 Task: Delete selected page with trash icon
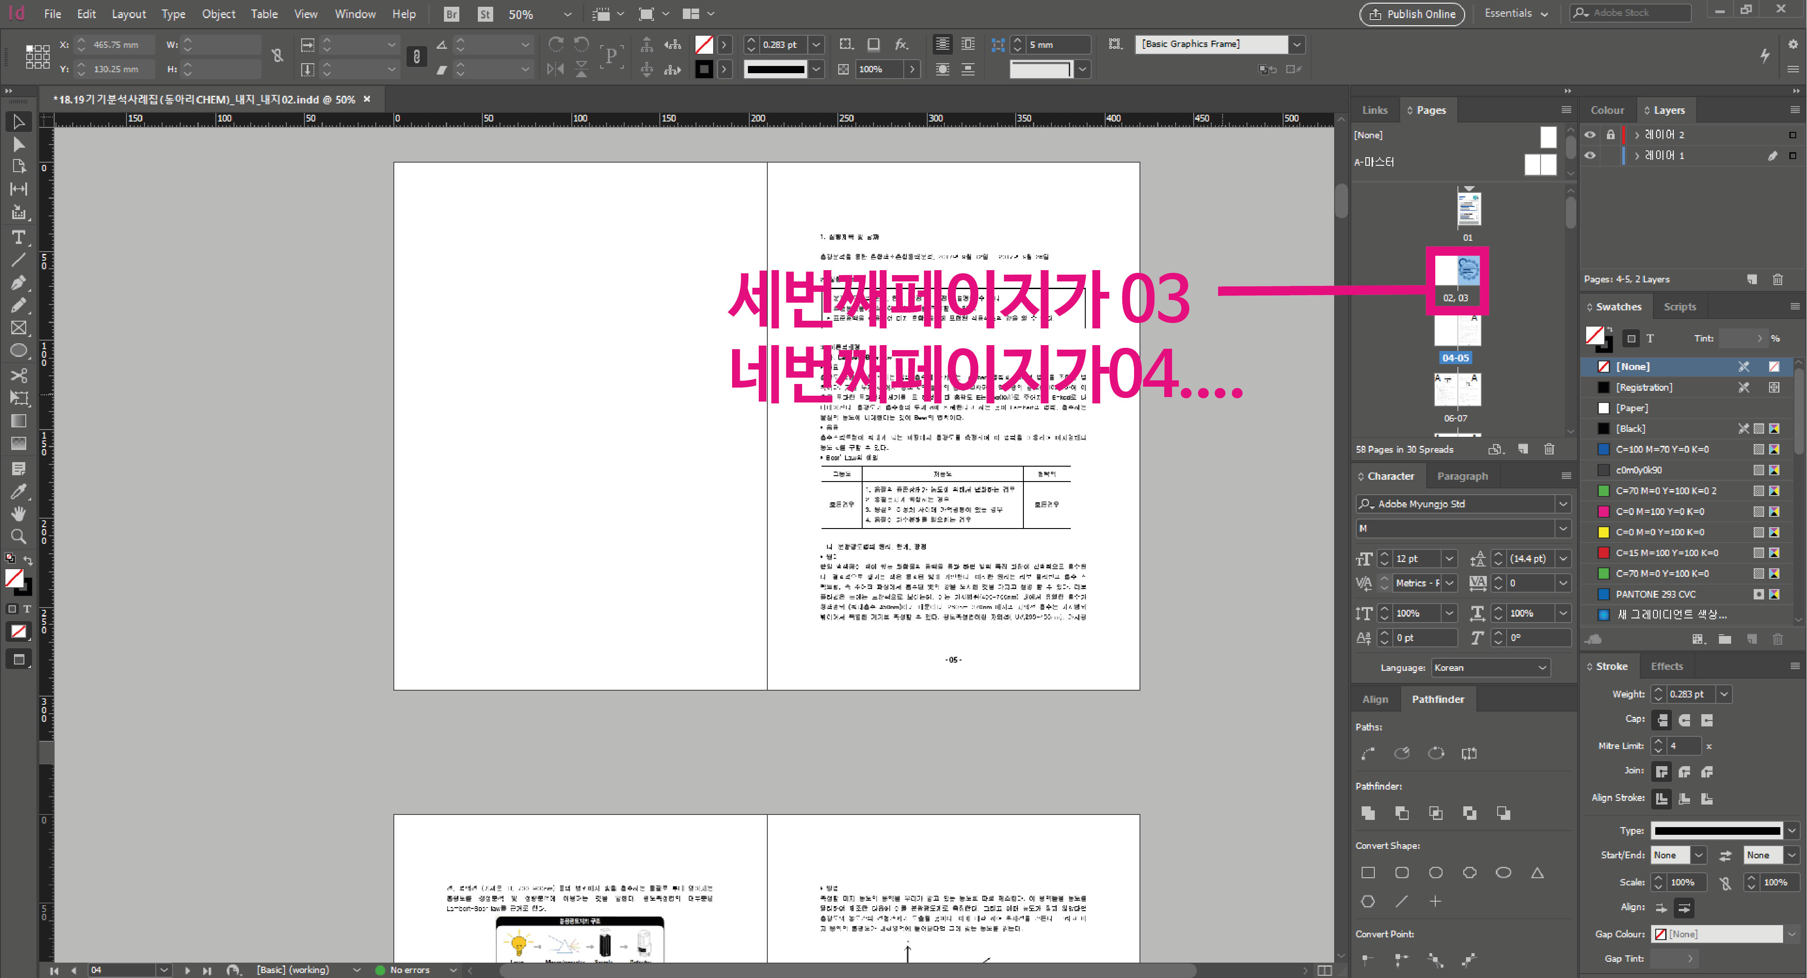pos(1549,449)
